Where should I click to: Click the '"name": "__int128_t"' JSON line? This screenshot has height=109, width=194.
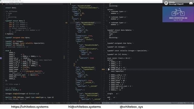coord(85,82)
